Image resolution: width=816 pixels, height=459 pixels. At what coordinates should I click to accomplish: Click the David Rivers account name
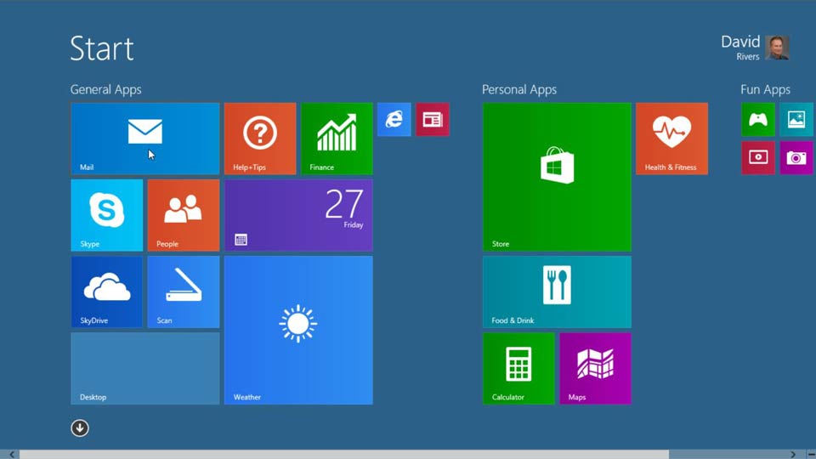pyautogui.click(x=740, y=48)
